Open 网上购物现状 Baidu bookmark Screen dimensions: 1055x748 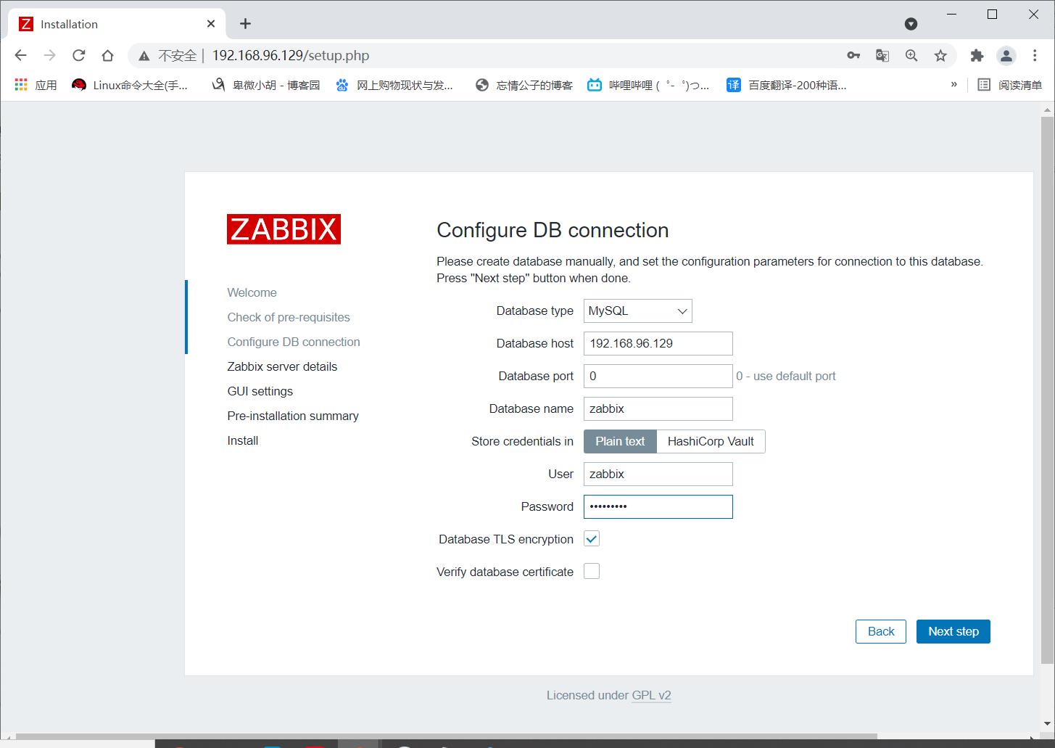click(x=394, y=85)
